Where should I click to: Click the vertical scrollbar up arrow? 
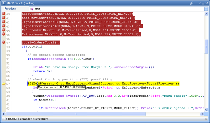pyautogui.click(x=206, y=14)
